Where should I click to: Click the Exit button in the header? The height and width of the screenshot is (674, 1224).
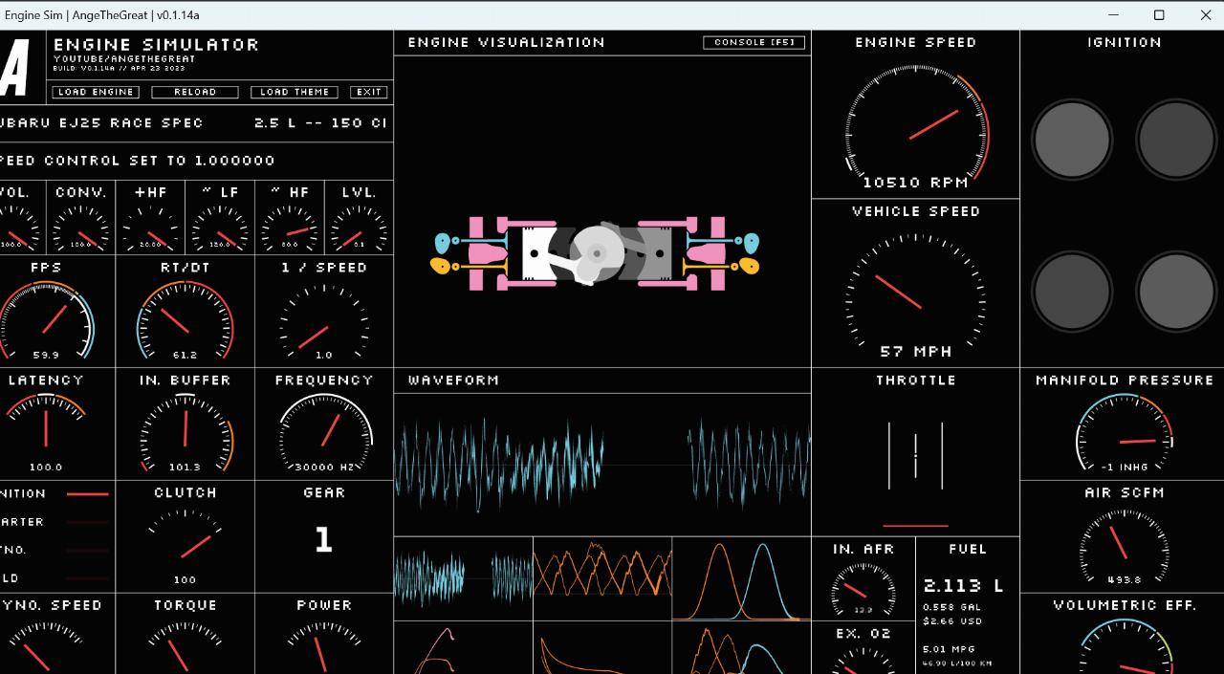pos(368,92)
